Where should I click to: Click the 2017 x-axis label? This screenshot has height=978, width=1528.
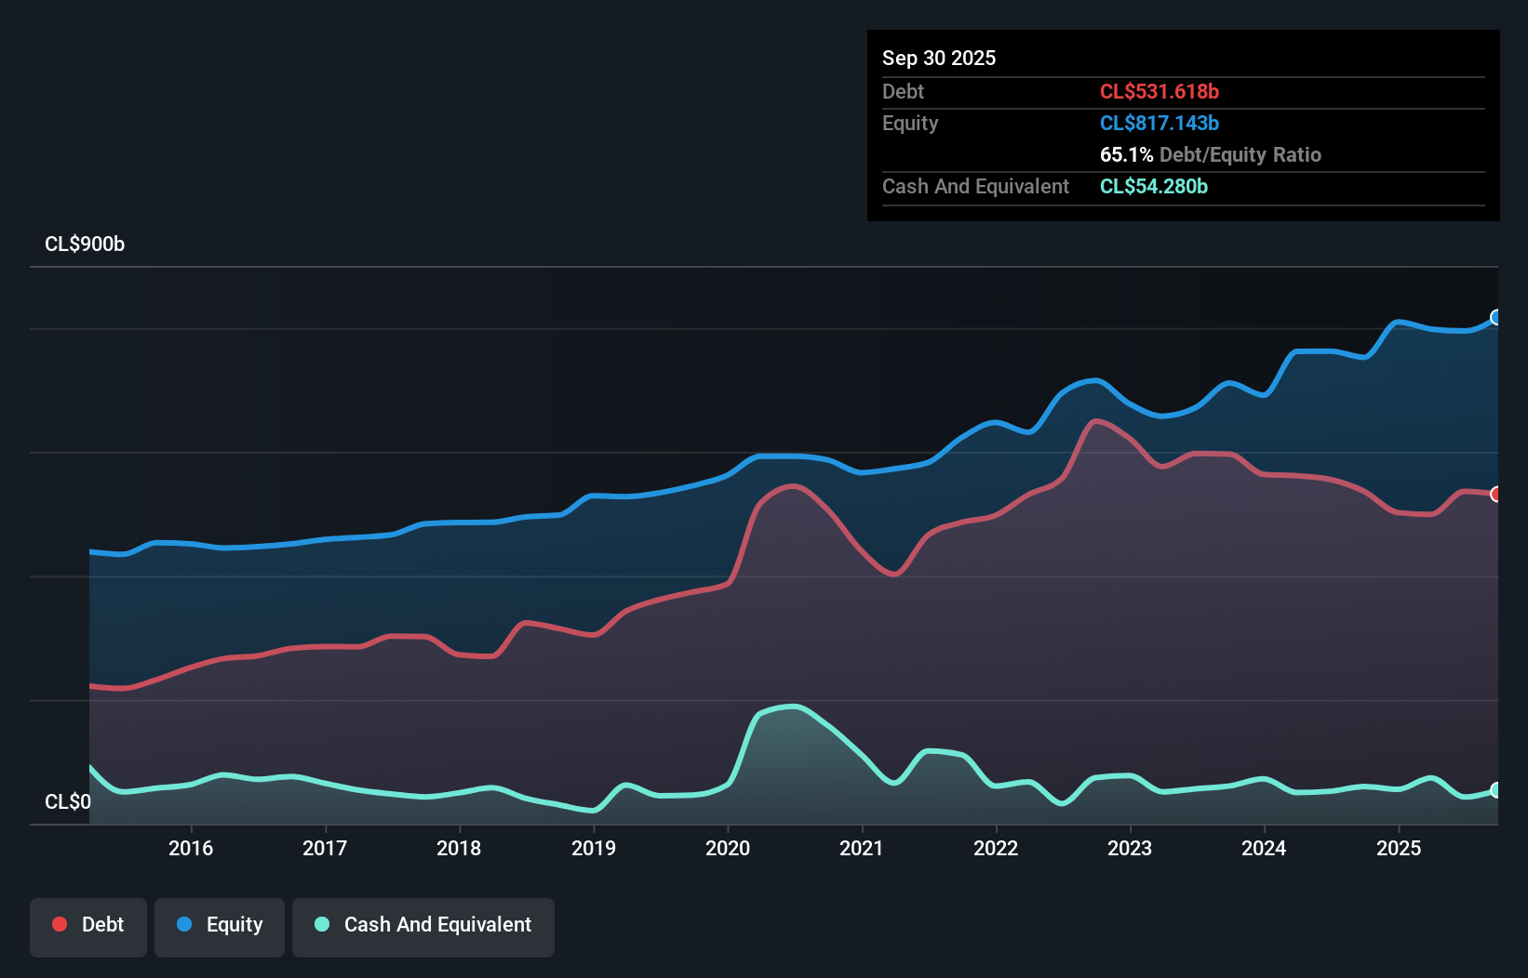325,848
